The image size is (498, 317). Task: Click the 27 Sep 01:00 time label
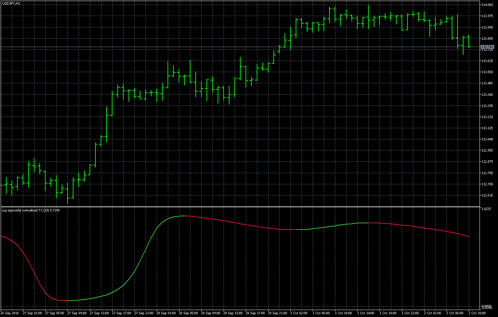[32, 313]
